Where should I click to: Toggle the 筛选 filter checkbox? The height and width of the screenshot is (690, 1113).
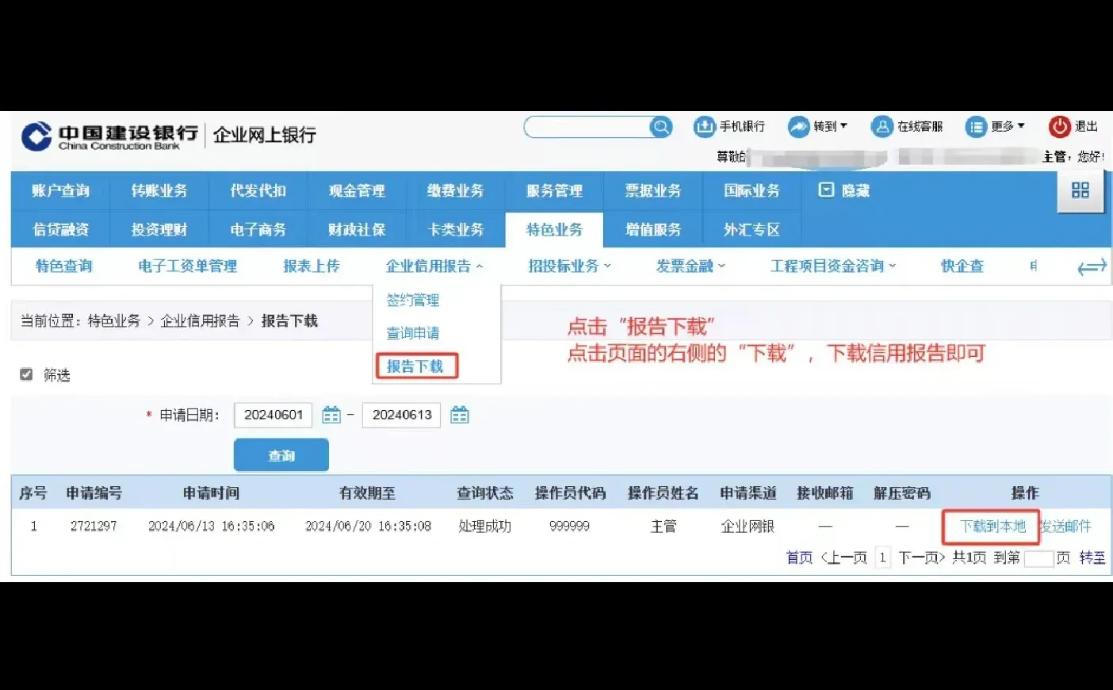pos(26,374)
